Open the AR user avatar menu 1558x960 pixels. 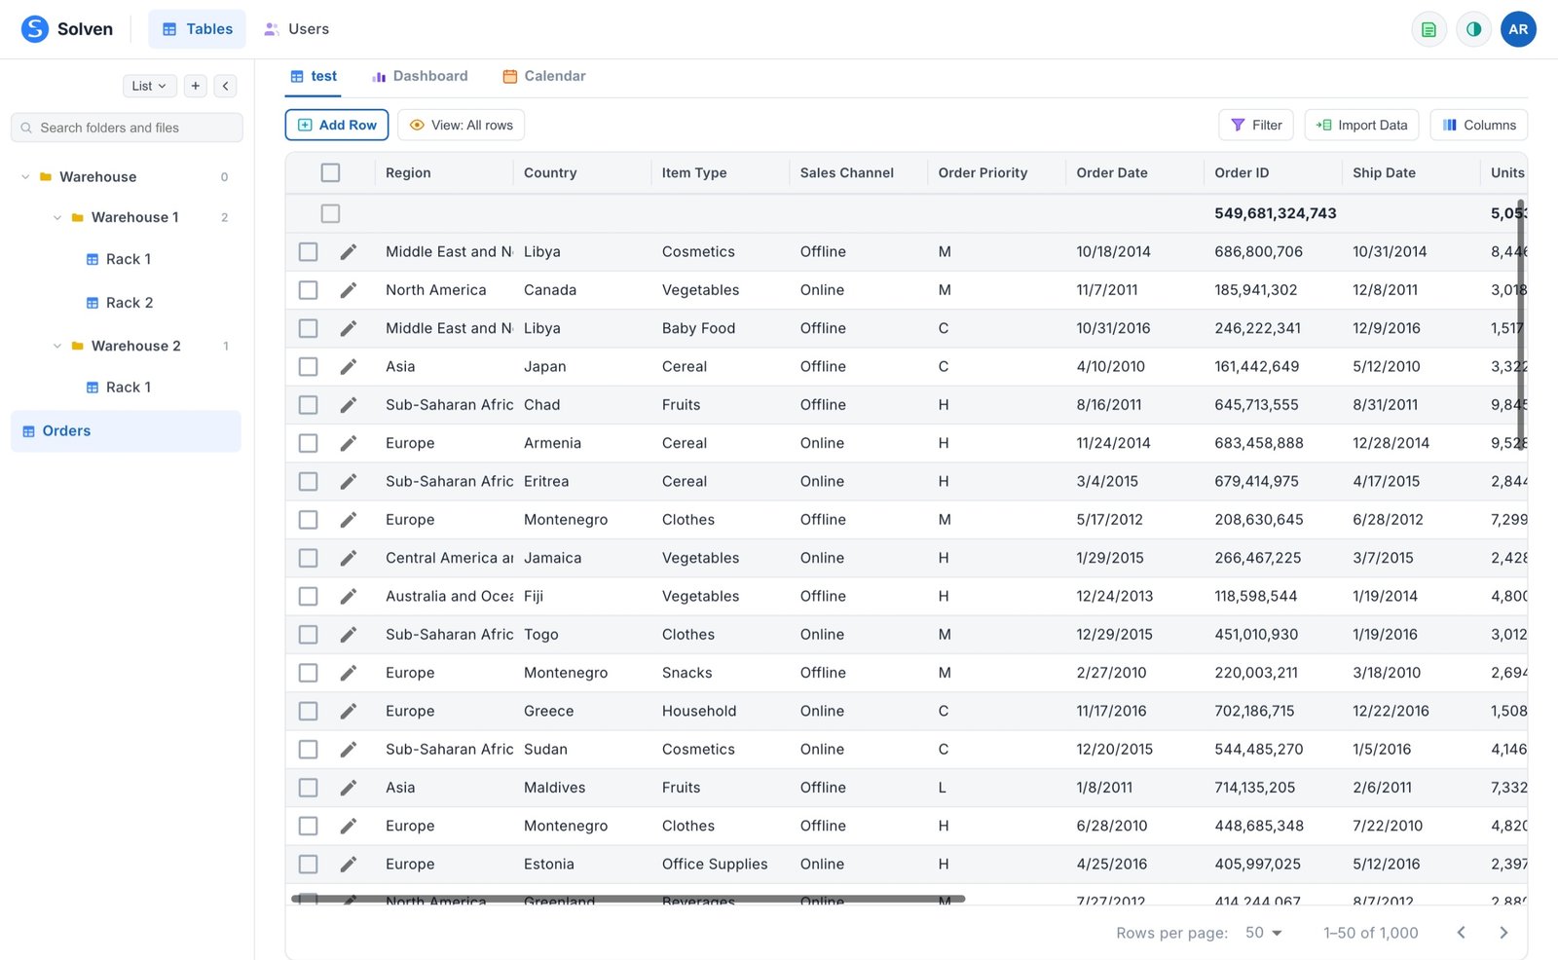[x=1518, y=29]
